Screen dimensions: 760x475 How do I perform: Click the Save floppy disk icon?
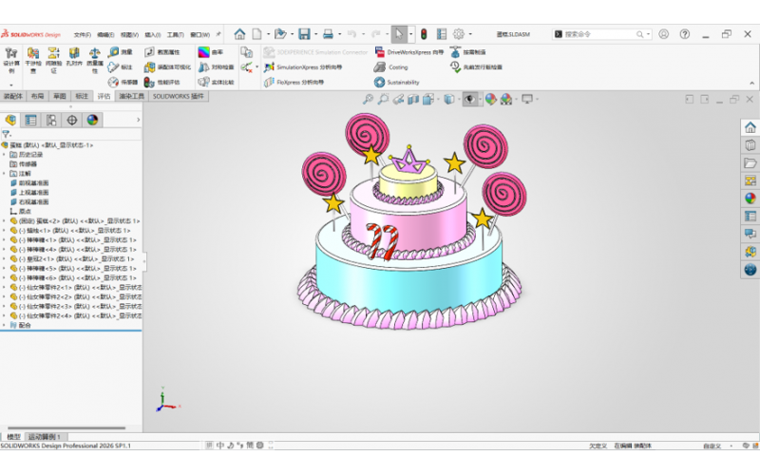coord(304,34)
